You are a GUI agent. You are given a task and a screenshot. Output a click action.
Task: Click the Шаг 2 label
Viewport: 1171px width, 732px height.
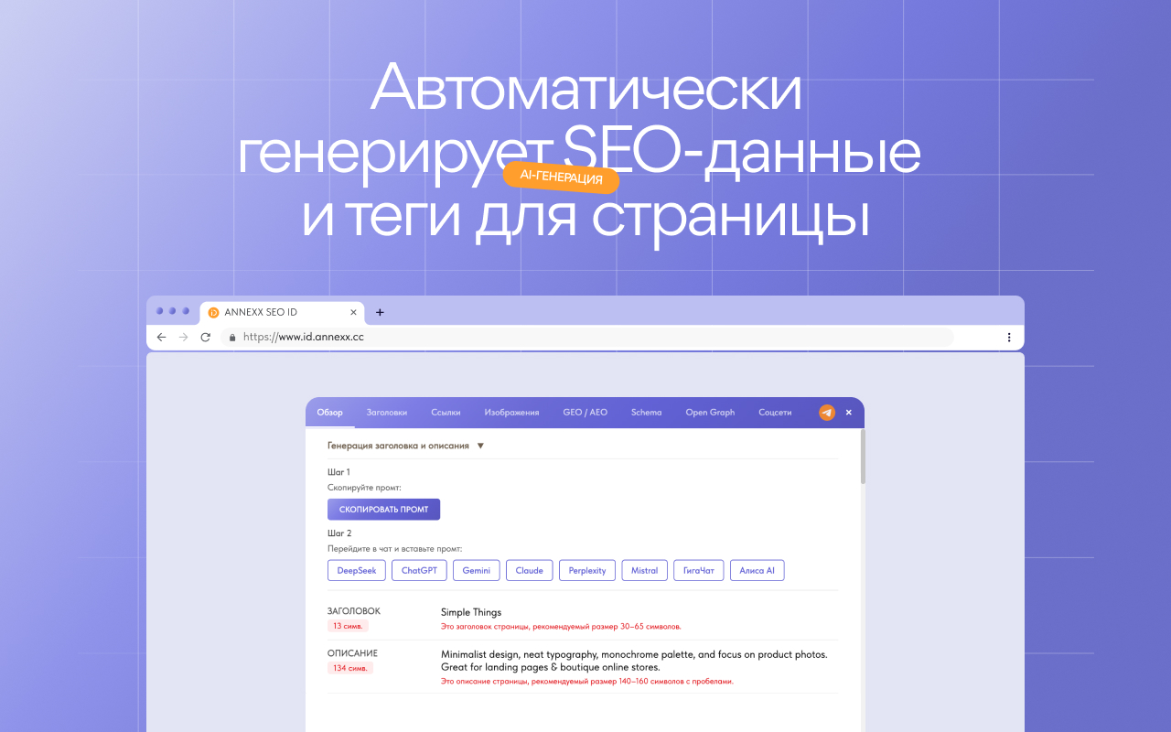pos(339,533)
